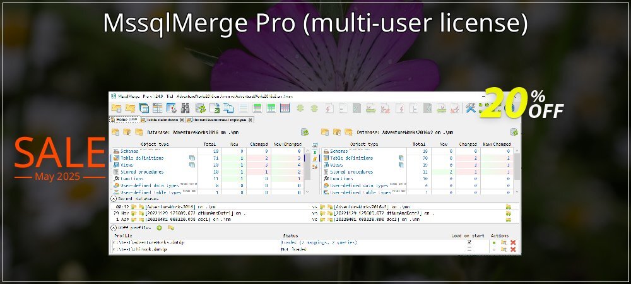Image resolution: width=631 pixels, height=284 pixels.
Task: Click the left of the two all-green table icons
Action: tap(257, 108)
